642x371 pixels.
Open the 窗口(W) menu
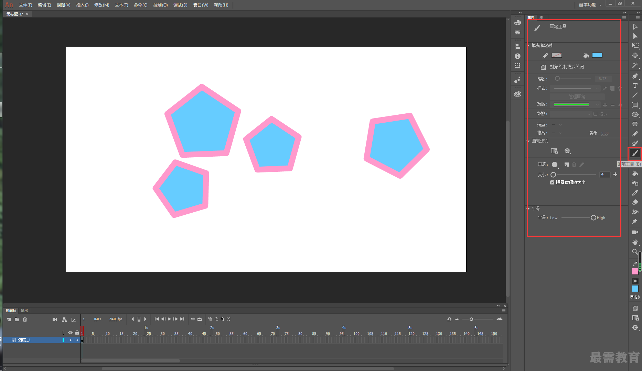[x=201, y=5]
